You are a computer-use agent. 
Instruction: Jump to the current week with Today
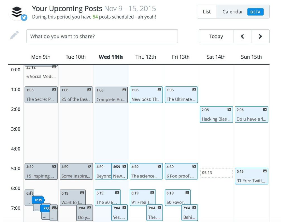click(216, 37)
